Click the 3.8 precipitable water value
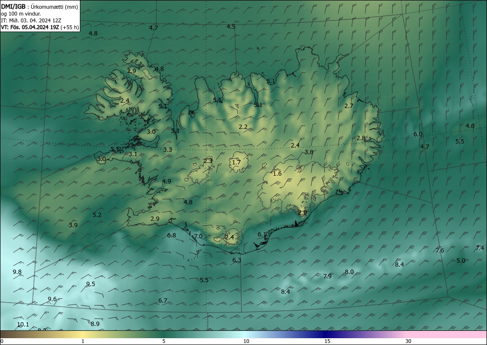487x345 pixels. point(309,152)
